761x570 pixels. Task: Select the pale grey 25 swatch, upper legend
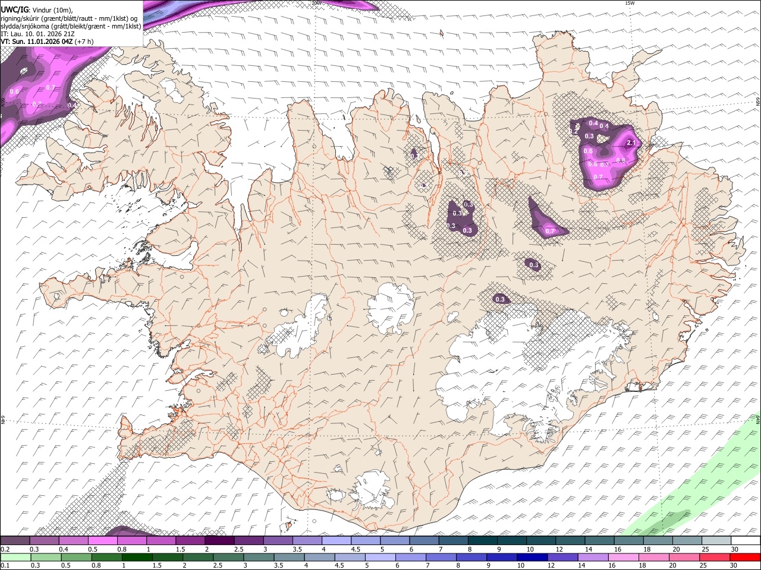tap(716, 541)
